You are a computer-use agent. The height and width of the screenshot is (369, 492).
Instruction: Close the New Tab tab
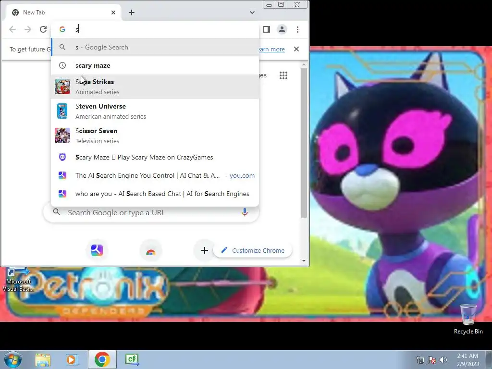[x=113, y=12]
